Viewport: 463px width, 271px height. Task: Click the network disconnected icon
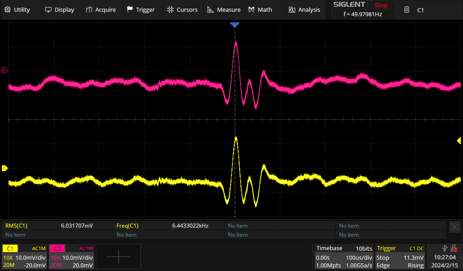(x=454, y=248)
